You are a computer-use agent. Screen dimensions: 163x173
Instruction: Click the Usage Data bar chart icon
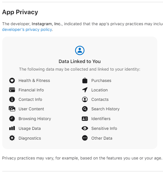point(12,128)
